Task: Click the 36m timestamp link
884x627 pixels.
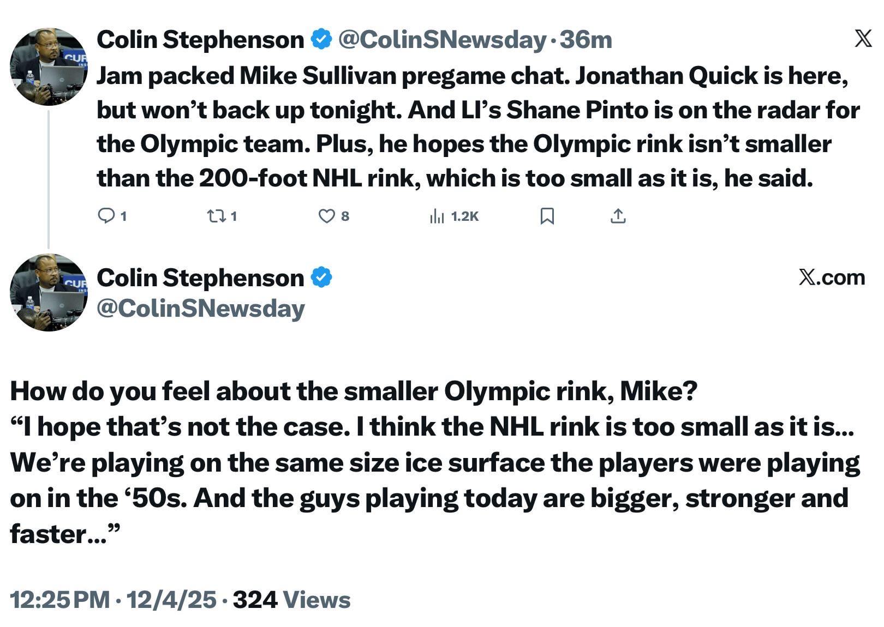Action: tap(586, 40)
